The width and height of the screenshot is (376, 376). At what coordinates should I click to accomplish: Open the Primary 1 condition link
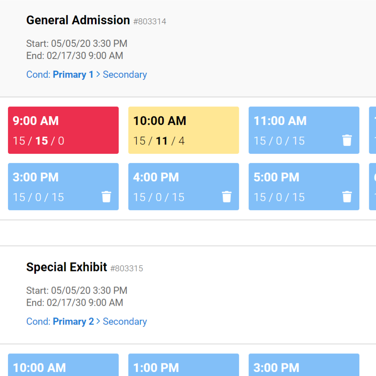click(73, 74)
